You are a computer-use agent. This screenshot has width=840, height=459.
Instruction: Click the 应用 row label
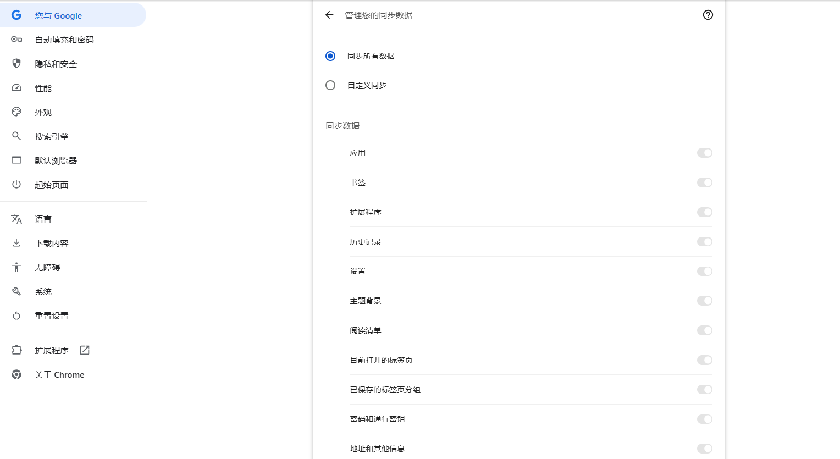click(x=358, y=153)
